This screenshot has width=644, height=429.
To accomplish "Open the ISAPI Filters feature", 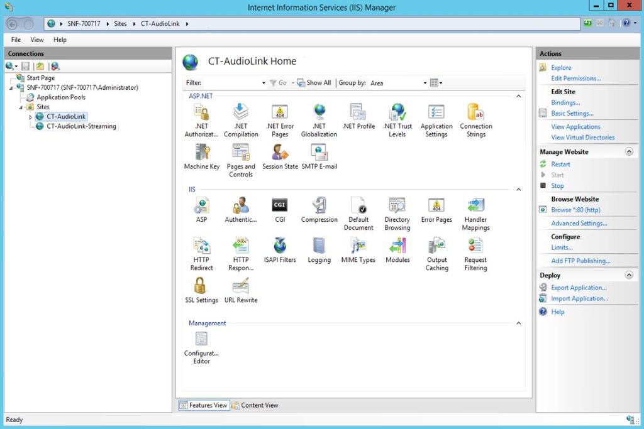I will pyautogui.click(x=280, y=250).
